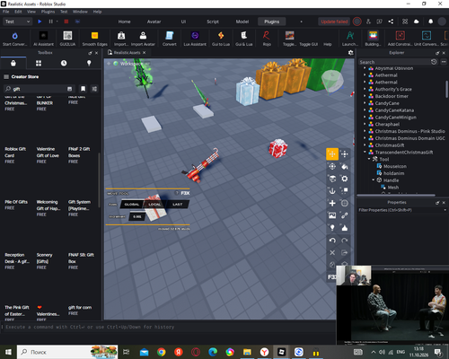Click the F3X Redo arrow
449x359 pixels.
pos(345,241)
